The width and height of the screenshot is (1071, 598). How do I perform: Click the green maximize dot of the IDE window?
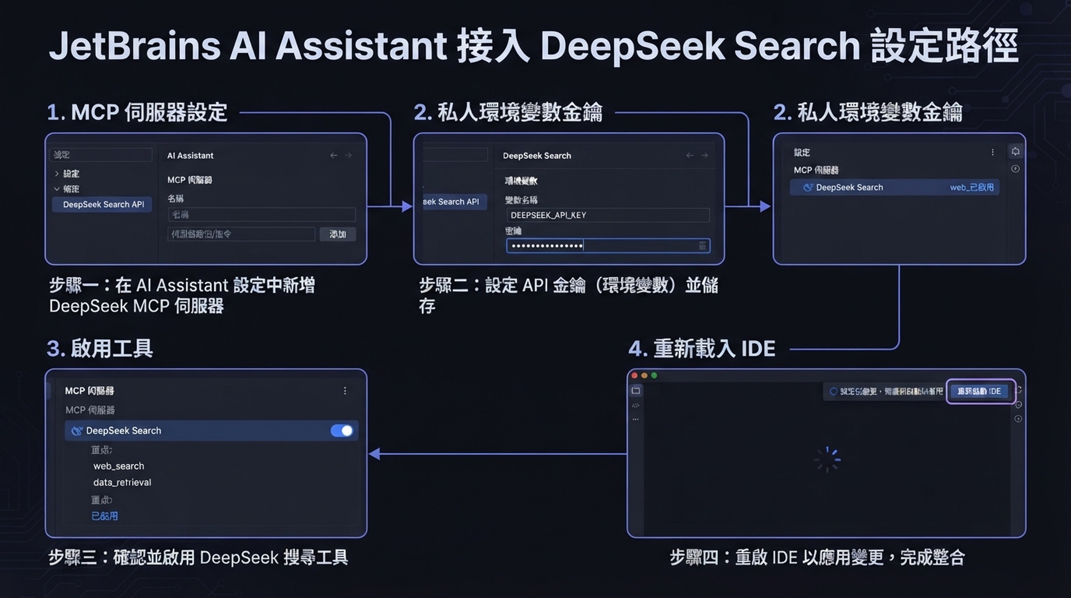[654, 376]
